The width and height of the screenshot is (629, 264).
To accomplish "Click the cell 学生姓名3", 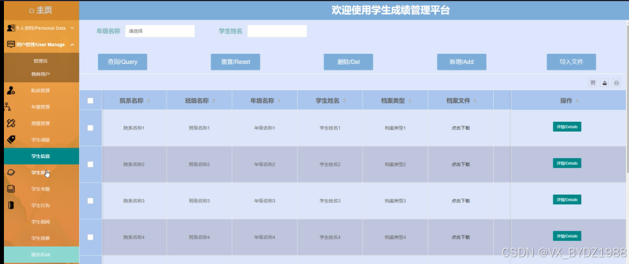I will click(330, 201).
